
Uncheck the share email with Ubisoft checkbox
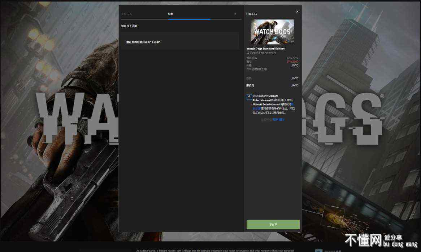pyautogui.click(x=249, y=97)
